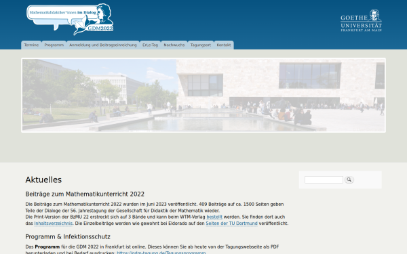Screen dimensions: 407x254
Task: Open the Nachwuchs tab
Action: coord(174,45)
